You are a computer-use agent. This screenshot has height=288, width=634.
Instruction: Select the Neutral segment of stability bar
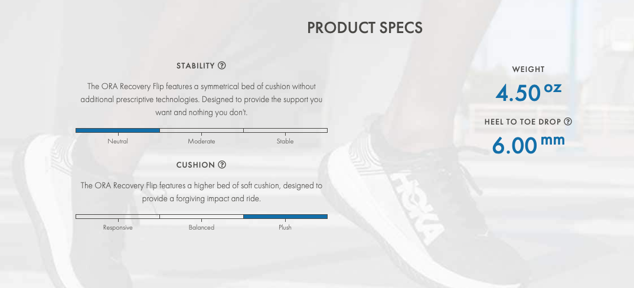point(117,130)
